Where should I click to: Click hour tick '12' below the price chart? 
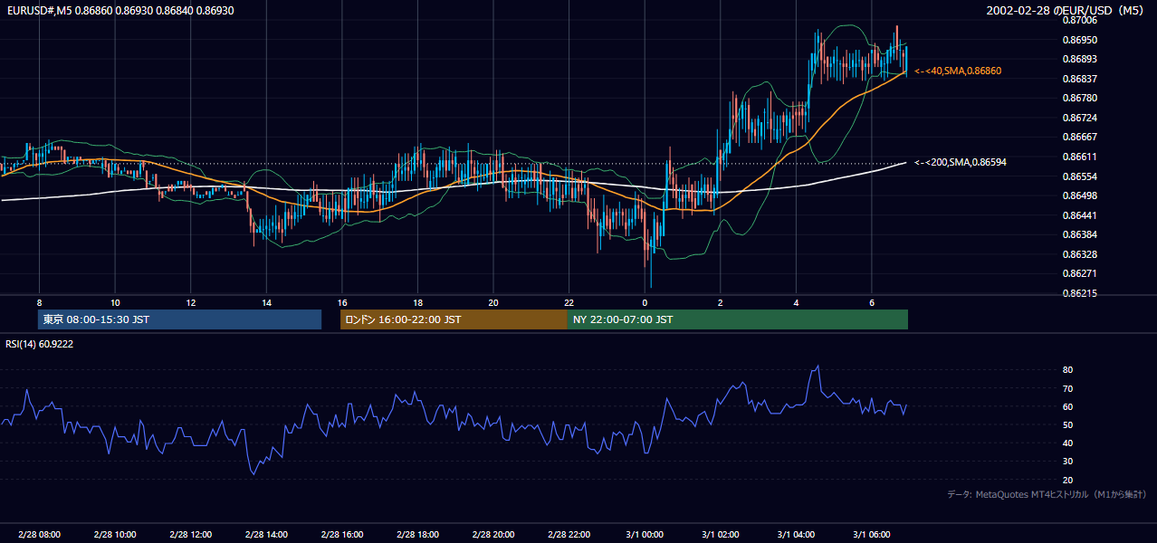[x=190, y=302]
